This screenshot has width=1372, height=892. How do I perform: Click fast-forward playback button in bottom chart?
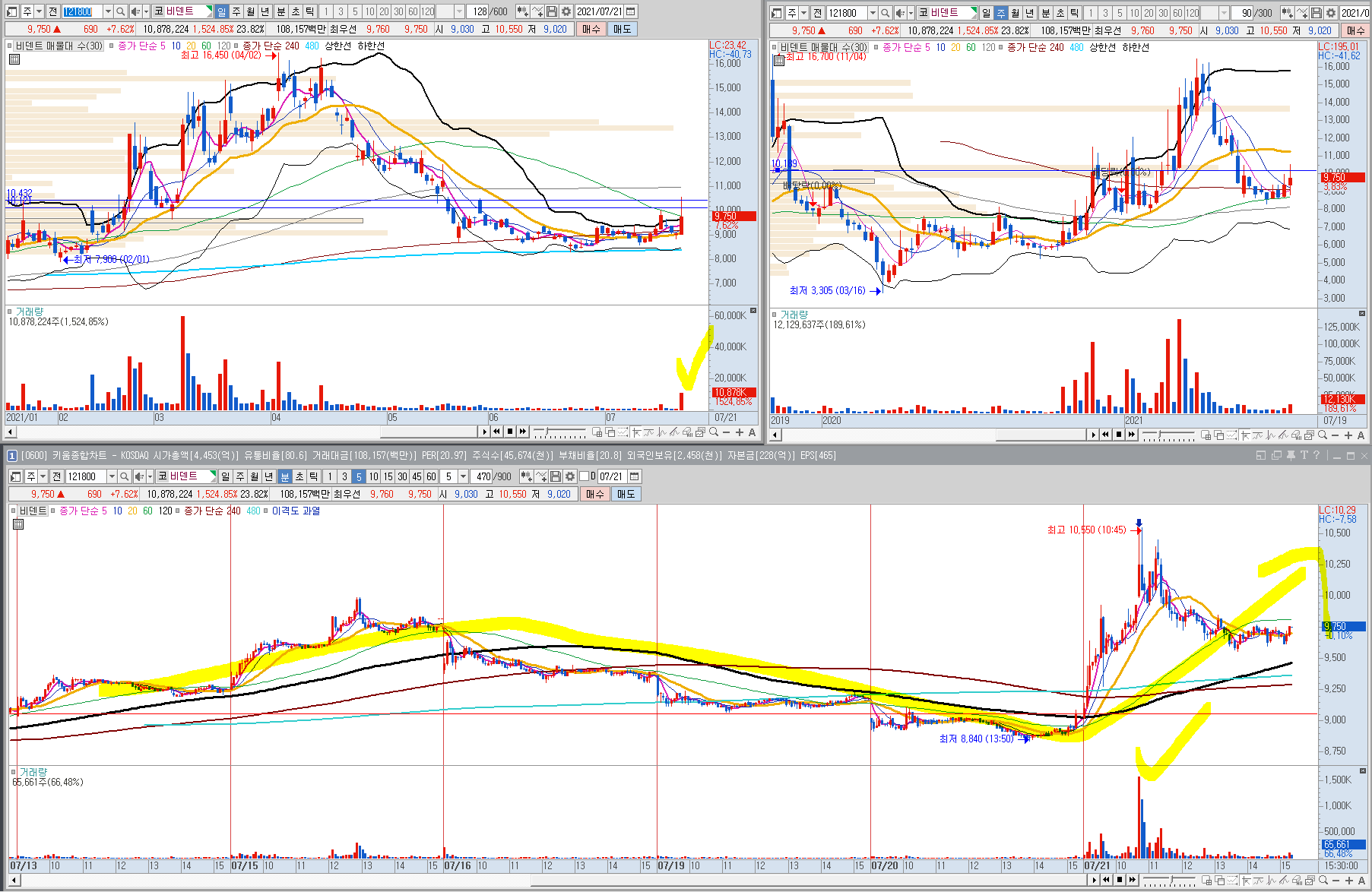pyautogui.click(x=1133, y=880)
